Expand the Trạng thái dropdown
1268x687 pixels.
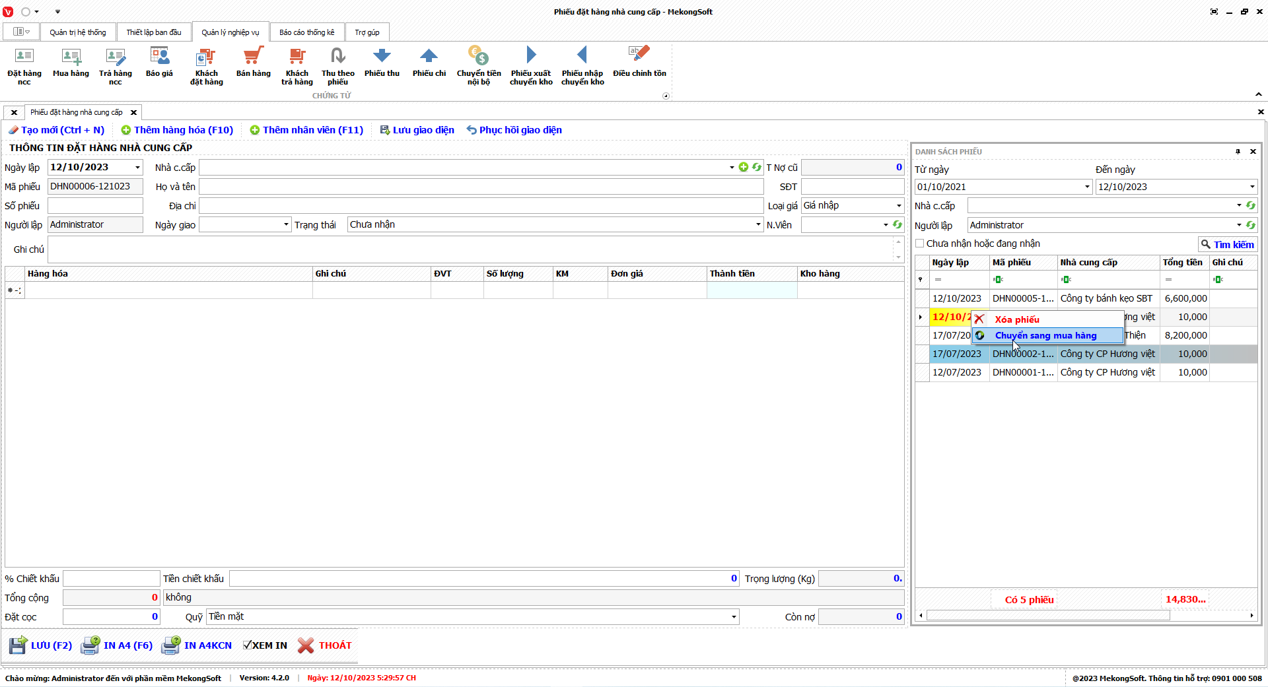pyautogui.click(x=758, y=225)
